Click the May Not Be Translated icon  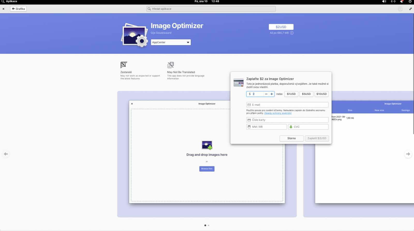(171, 65)
